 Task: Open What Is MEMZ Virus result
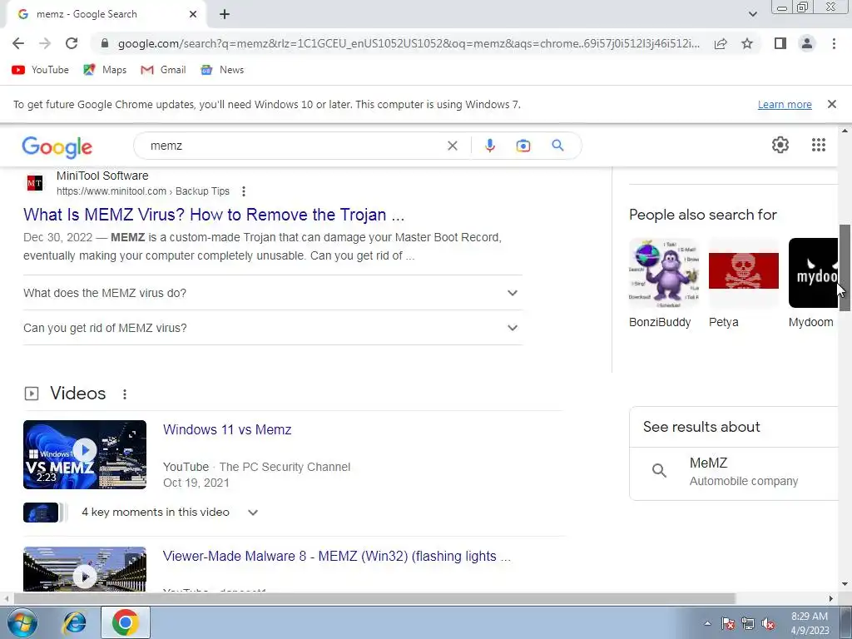tap(214, 215)
